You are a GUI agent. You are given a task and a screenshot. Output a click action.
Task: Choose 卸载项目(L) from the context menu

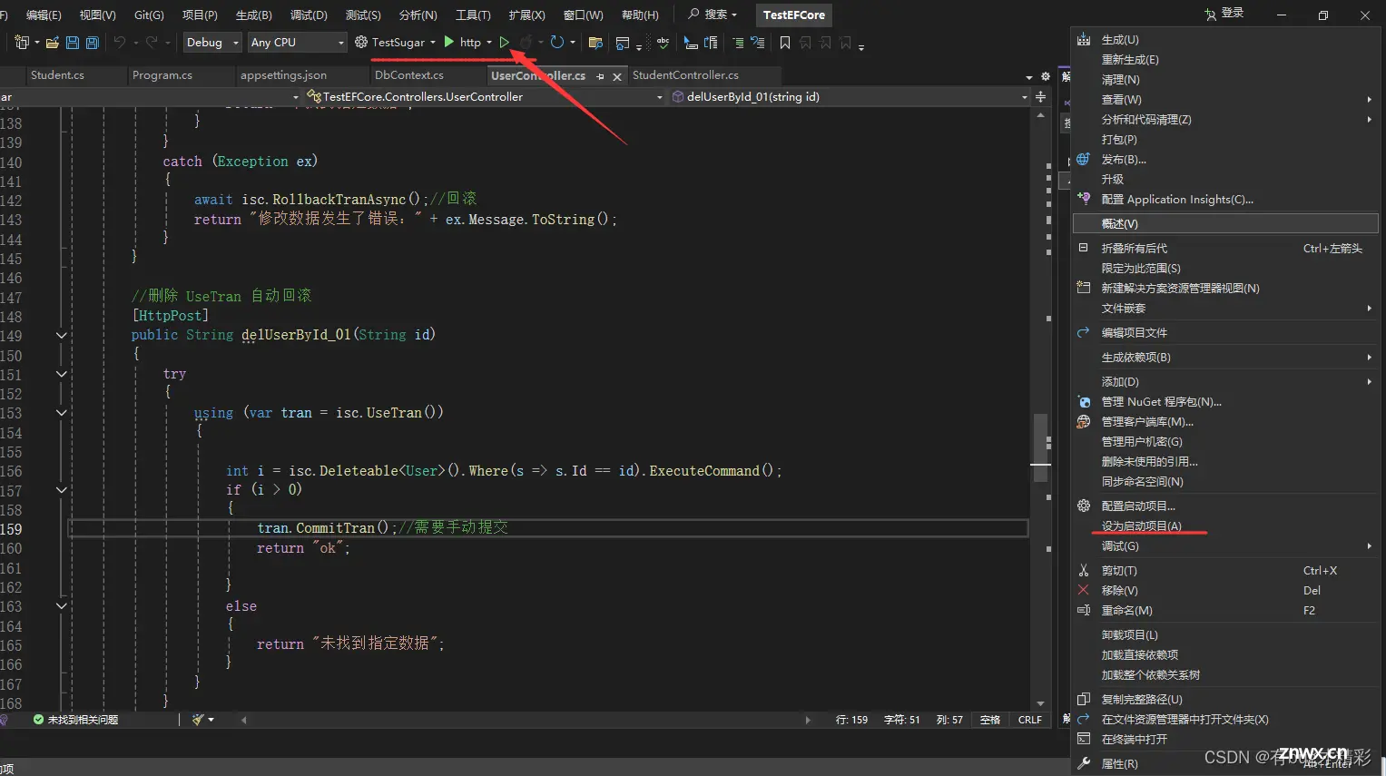coord(1130,635)
